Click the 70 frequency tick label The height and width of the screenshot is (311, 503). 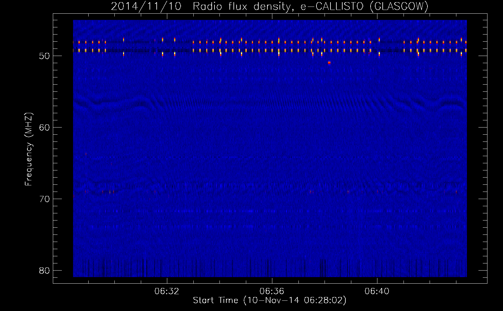[44, 199]
